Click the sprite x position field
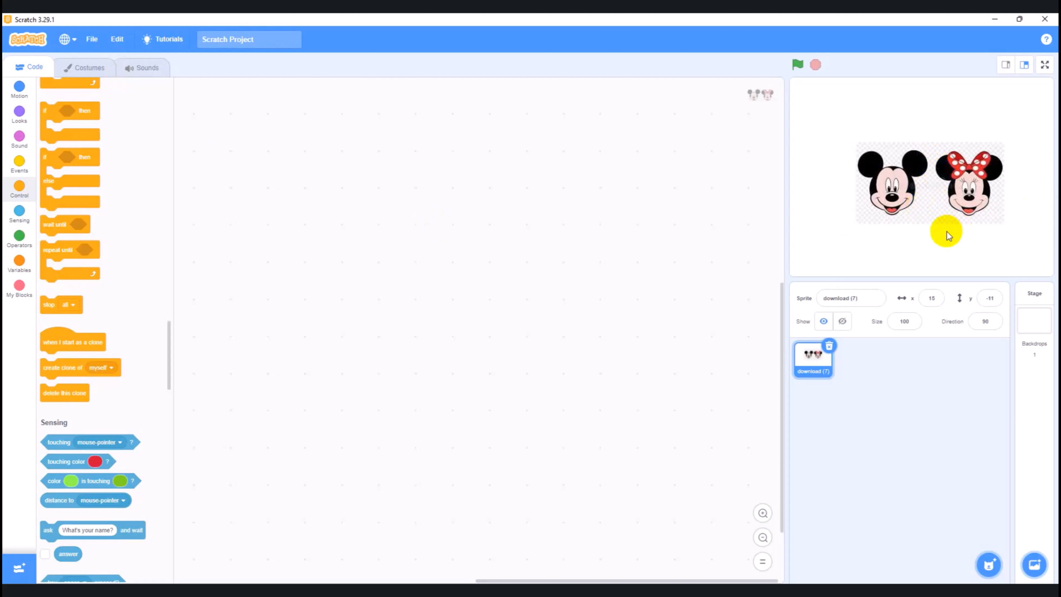 pyautogui.click(x=932, y=298)
